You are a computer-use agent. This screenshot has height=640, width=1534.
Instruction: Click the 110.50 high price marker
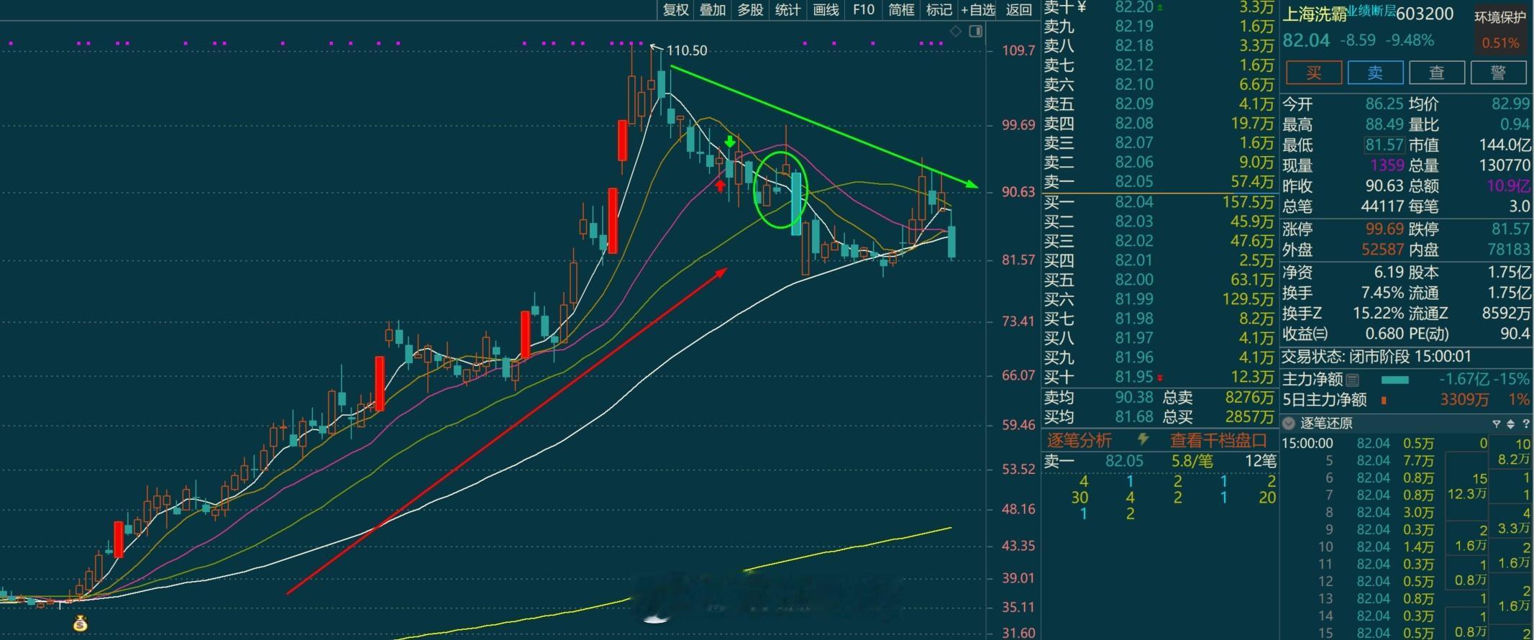[x=686, y=50]
